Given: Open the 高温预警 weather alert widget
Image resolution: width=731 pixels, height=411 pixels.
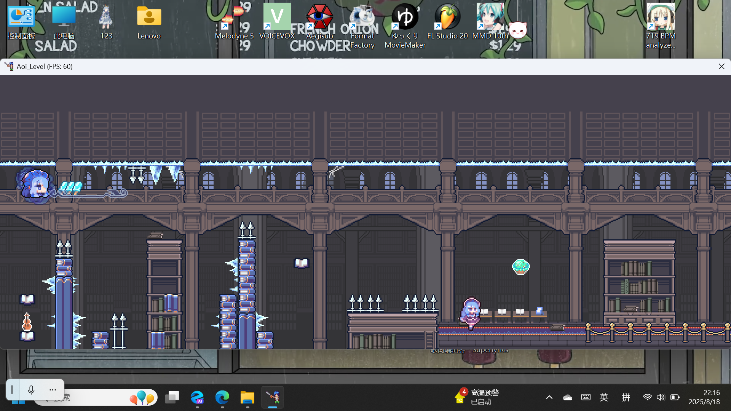Looking at the screenshot, I should pyautogui.click(x=477, y=397).
